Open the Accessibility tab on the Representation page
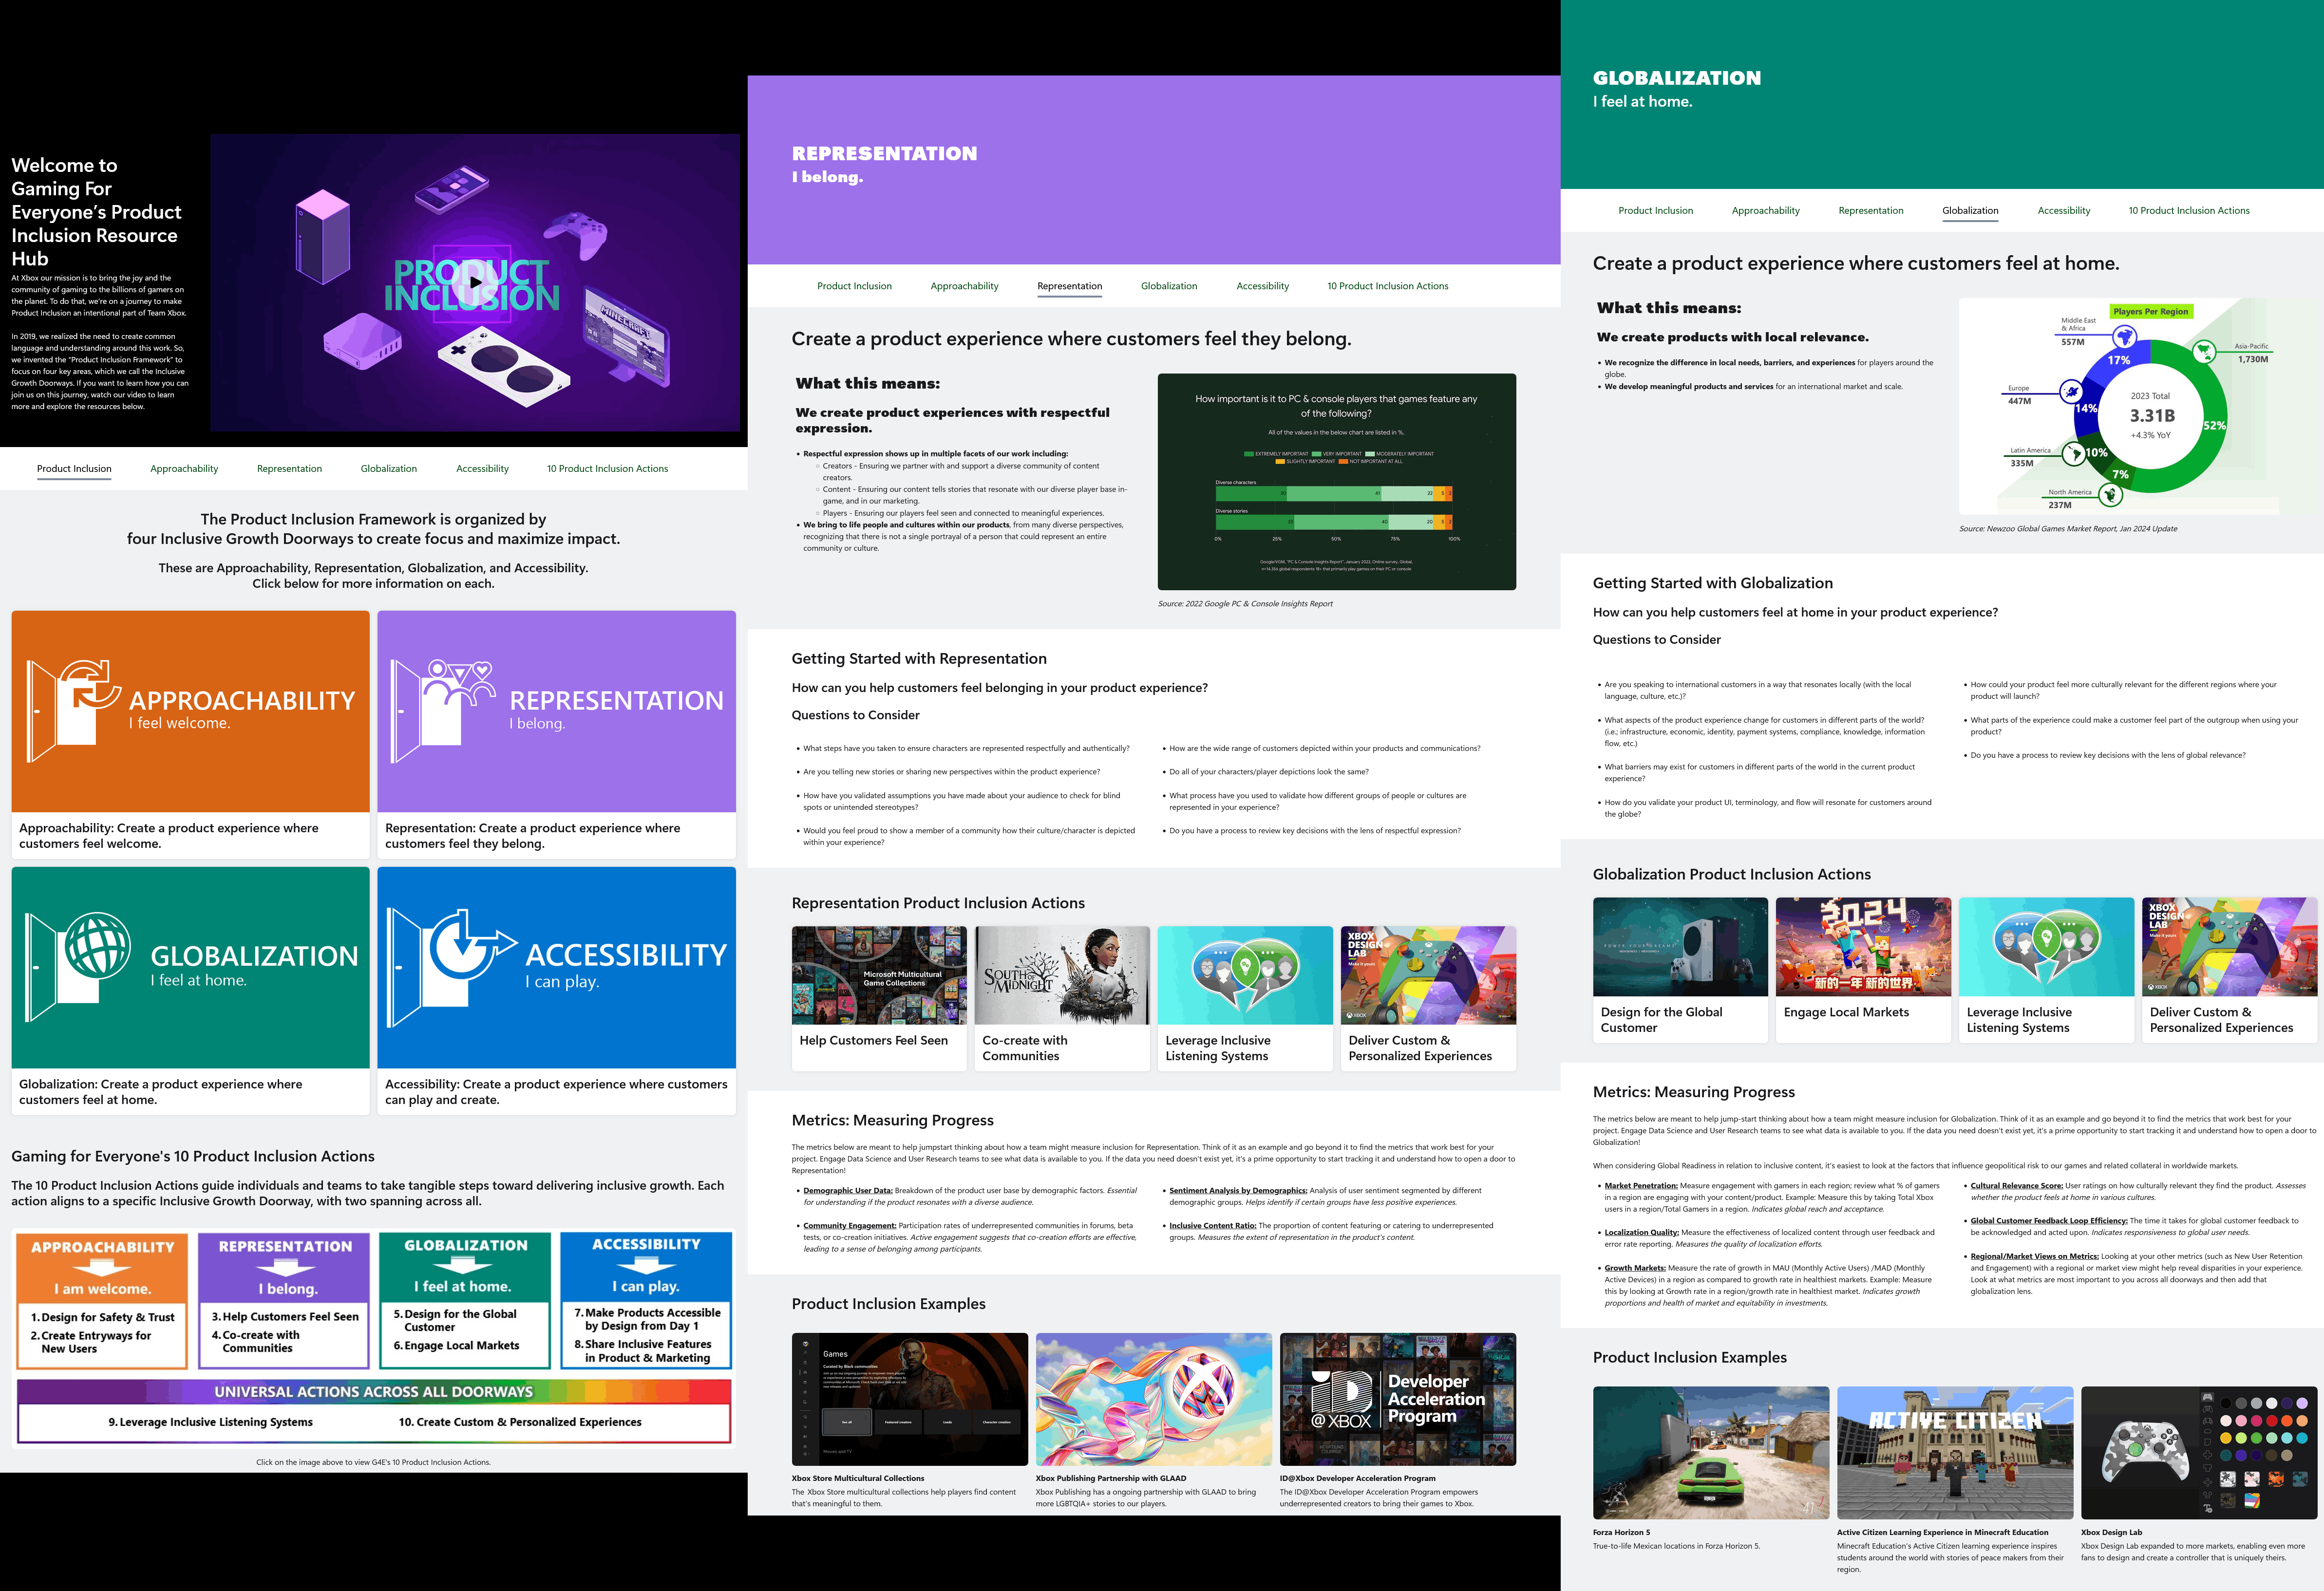 (x=1262, y=286)
